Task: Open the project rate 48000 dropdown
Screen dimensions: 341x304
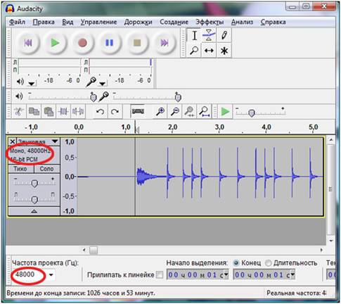Action: click(x=51, y=274)
